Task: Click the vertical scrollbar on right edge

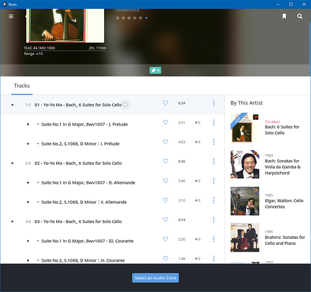Action: [310, 50]
